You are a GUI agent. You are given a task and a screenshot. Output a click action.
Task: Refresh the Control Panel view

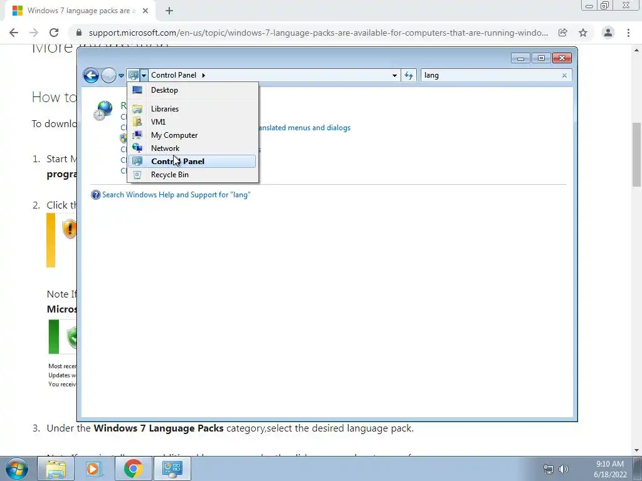[x=409, y=75]
